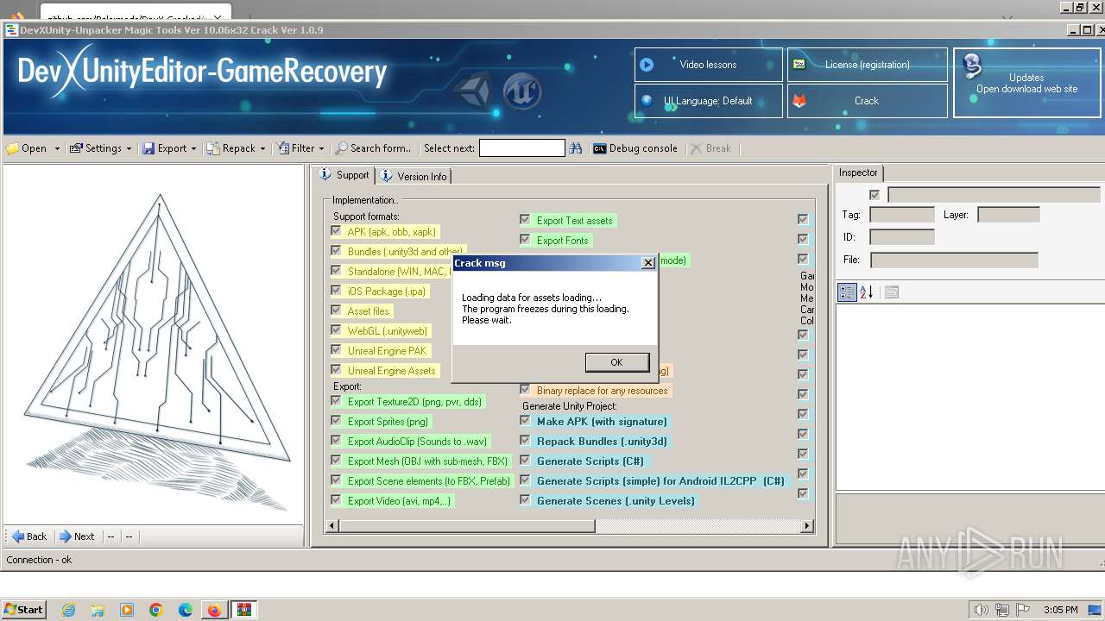Click the Settings toolbar icon

(x=76, y=148)
